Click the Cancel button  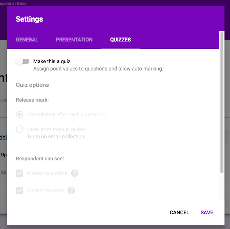[x=179, y=212]
